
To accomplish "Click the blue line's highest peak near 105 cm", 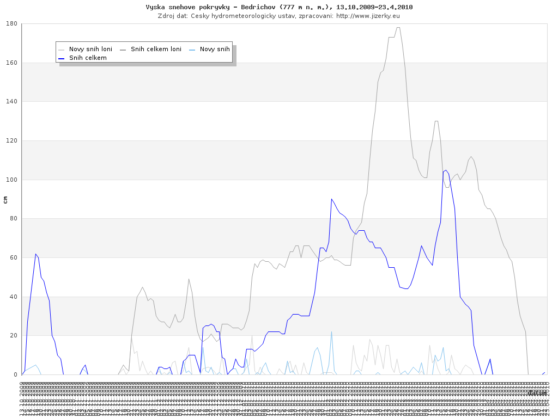I will [x=446, y=170].
